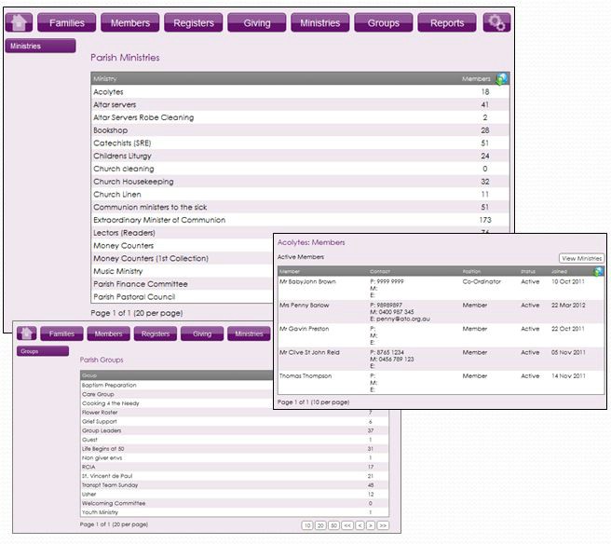Open Extraordinary Minister of Communion row
The image size is (611, 544).
pos(300,220)
